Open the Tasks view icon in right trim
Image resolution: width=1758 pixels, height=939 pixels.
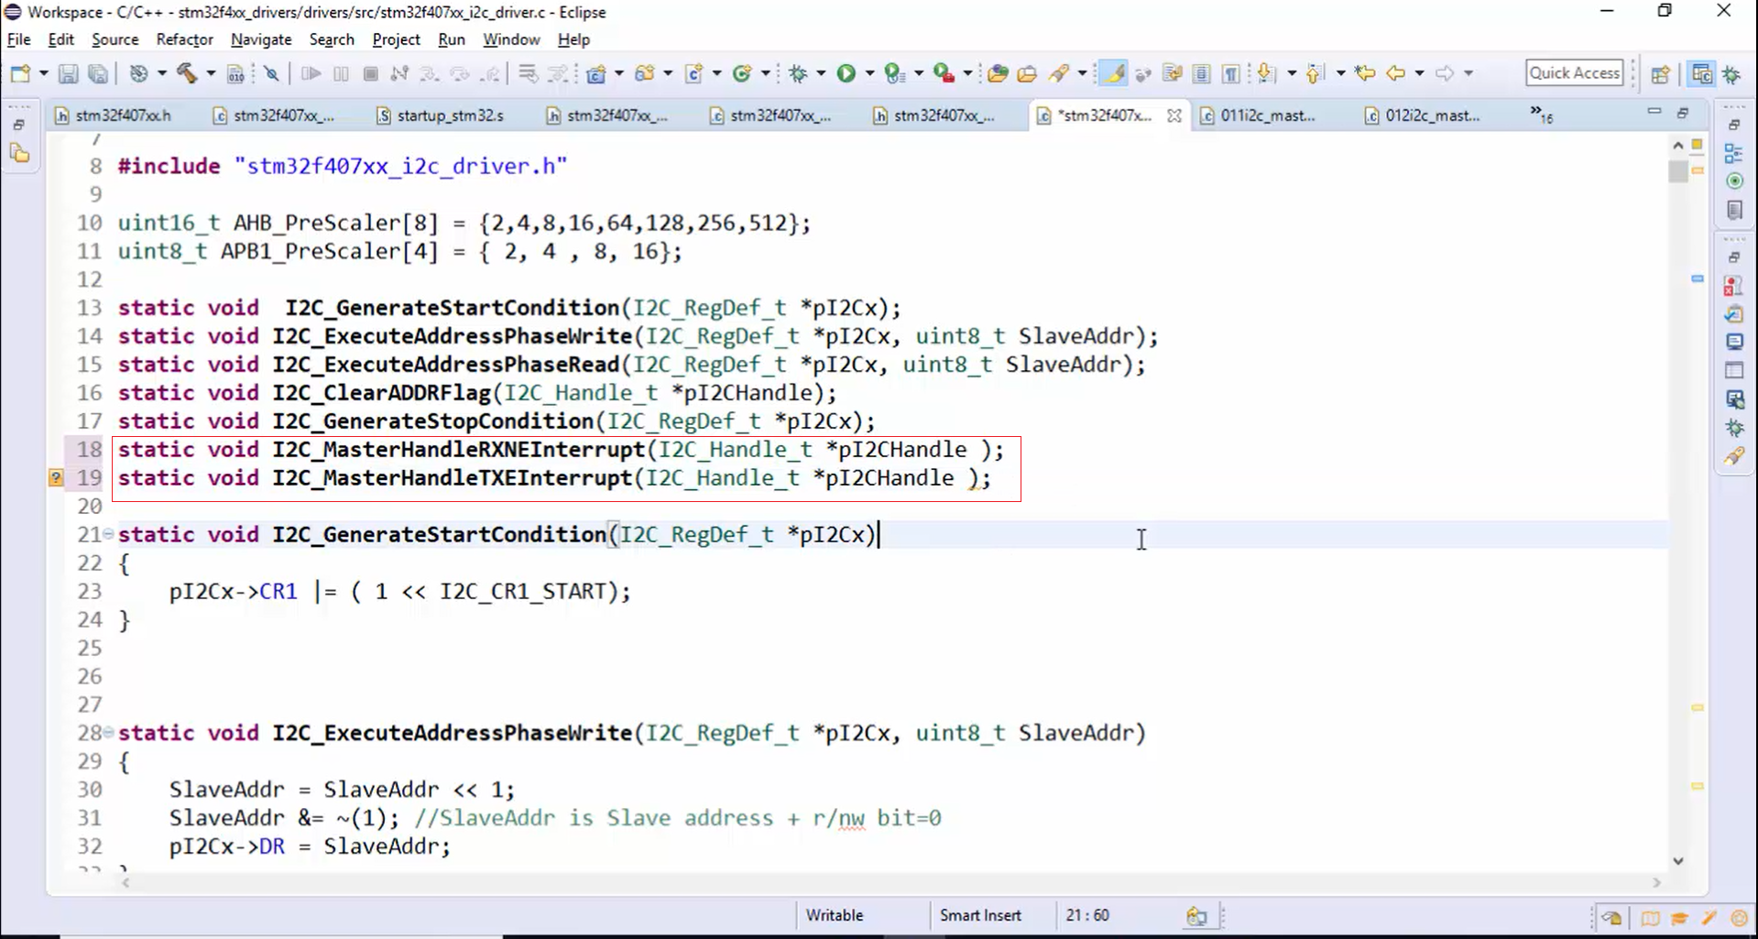(1734, 314)
